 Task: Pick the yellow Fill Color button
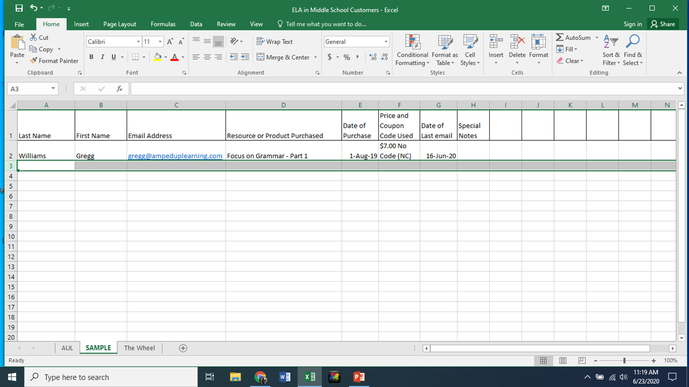point(158,57)
